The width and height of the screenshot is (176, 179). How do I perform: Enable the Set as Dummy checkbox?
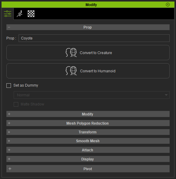[x=9, y=85]
